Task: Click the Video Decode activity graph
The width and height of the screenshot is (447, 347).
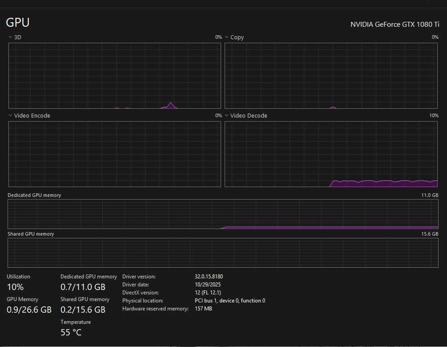Action: pyautogui.click(x=331, y=154)
